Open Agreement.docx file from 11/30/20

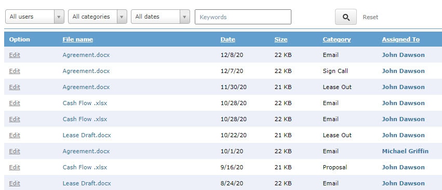[86, 87]
